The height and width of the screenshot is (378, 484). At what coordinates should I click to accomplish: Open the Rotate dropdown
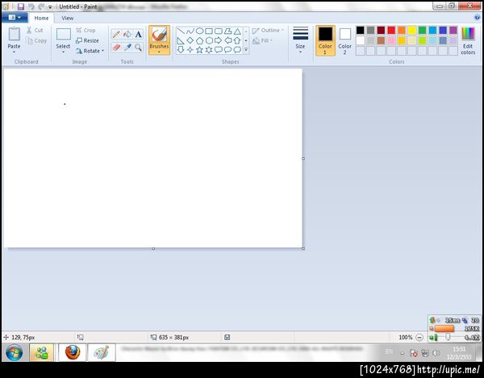coord(90,51)
